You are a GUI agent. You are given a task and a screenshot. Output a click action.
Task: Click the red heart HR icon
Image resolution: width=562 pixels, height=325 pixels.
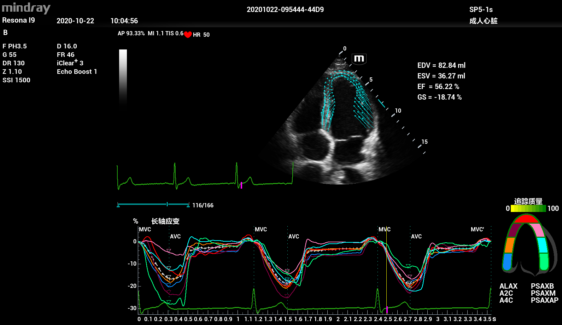point(188,35)
